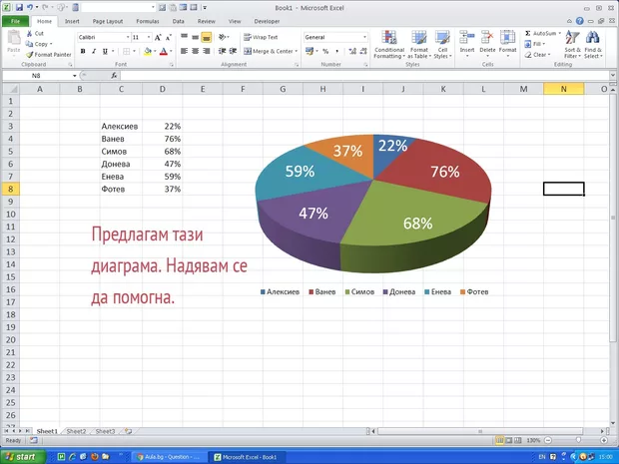The height and width of the screenshot is (464, 619).
Task: Open the File tab
Action: pyautogui.click(x=15, y=21)
